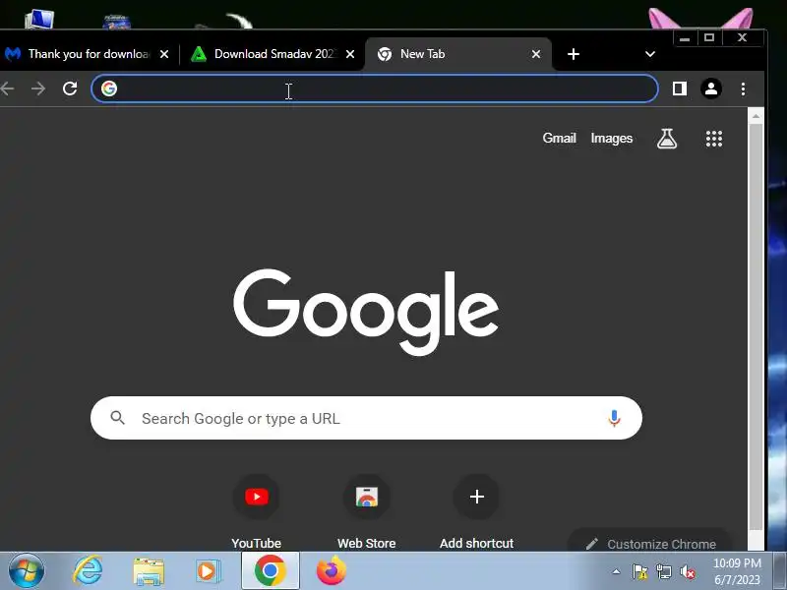Go back with the back arrow
Viewport: 787px width, 590px height.
(7, 88)
